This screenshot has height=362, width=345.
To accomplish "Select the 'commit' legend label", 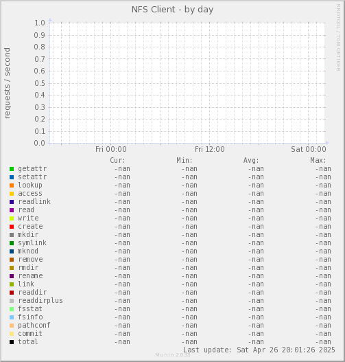I will (30, 334).
